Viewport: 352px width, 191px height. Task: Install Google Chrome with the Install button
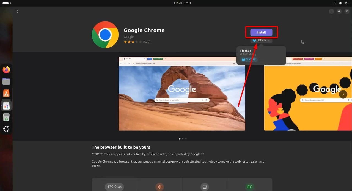point(261,32)
